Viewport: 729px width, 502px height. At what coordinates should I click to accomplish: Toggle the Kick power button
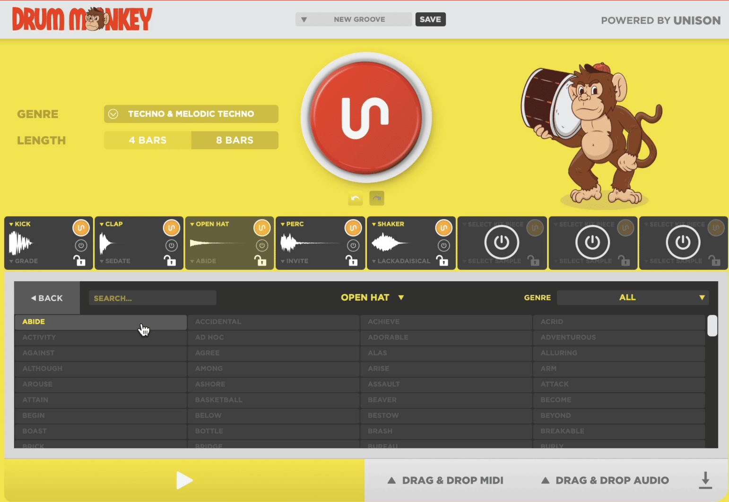[81, 245]
